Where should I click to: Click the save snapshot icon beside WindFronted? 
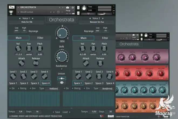[58, 12]
